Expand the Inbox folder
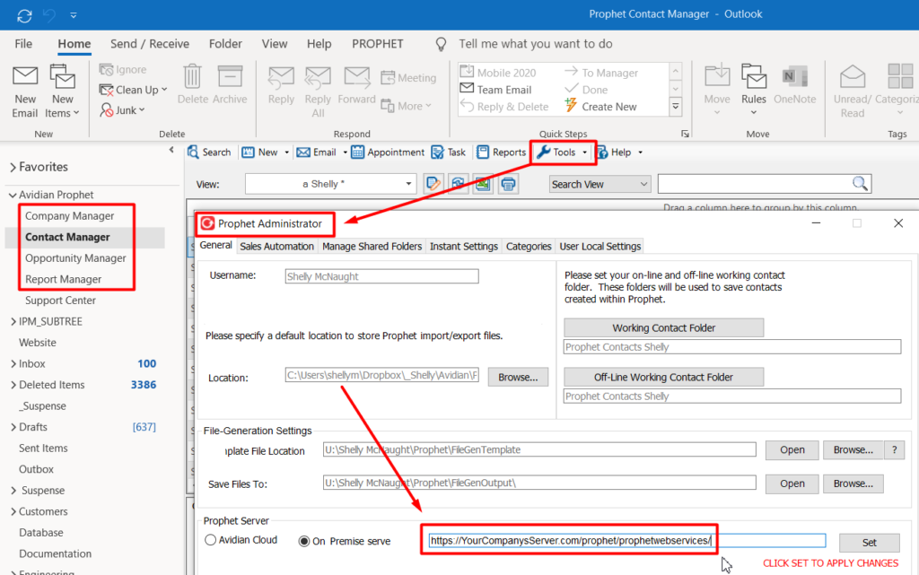Viewport: 919px width, 575px height. point(13,363)
